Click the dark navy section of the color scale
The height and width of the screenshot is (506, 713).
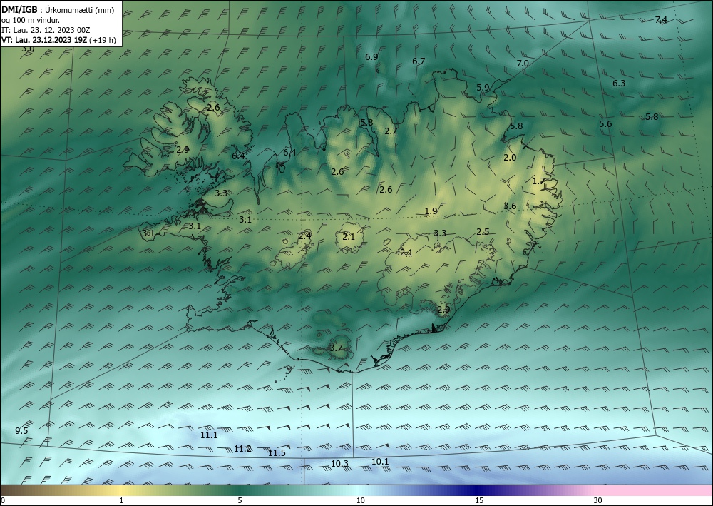click(475, 490)
